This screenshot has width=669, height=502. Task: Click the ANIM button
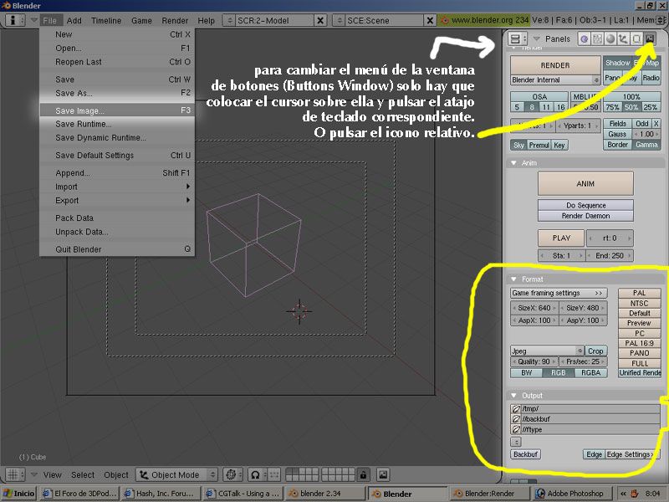(585, 183)
